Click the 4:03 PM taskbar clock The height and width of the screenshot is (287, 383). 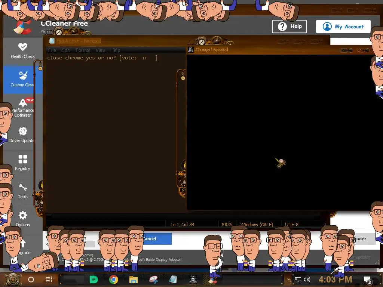point(335,280)
